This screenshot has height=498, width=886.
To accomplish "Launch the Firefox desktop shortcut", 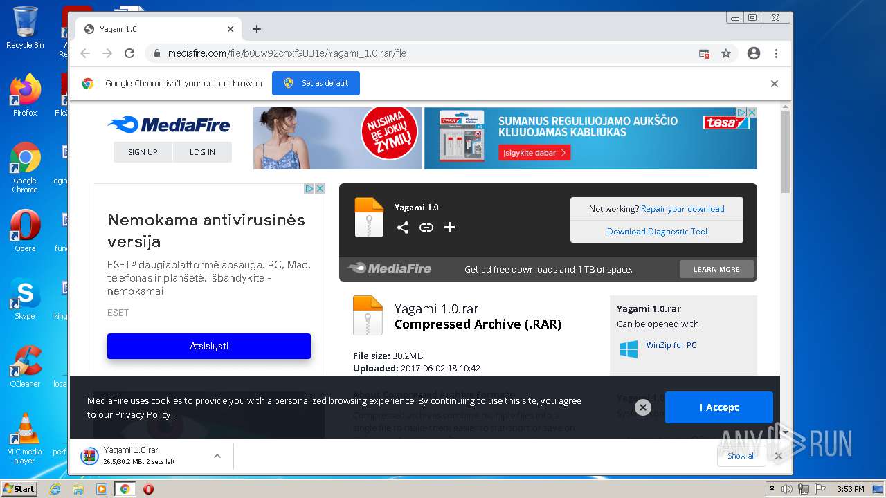I will (25, 95).
